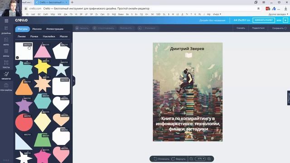290x163 pixels.
Task: Add the purple five-pointed star shape
Action: [24, 105]
